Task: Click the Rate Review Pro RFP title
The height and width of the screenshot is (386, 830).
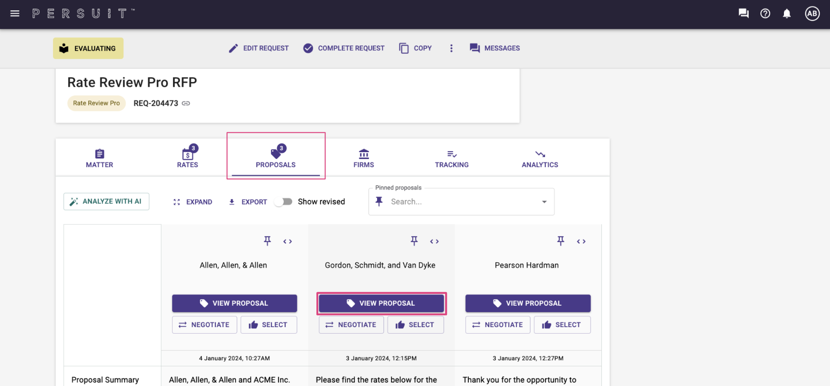Action: click(x=132, y=82)
